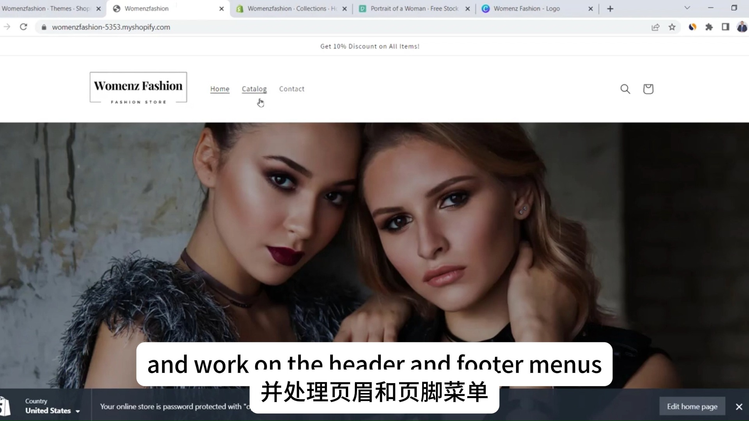This screenshot has height=421, width=749.
Task: Expand the Collections tab in browser
Action: pyautogui.click(x=290, y=9)
